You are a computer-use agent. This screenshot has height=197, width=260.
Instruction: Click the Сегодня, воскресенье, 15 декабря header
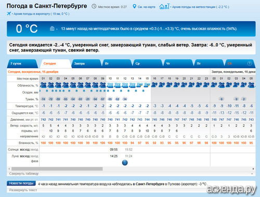[33, 72]
